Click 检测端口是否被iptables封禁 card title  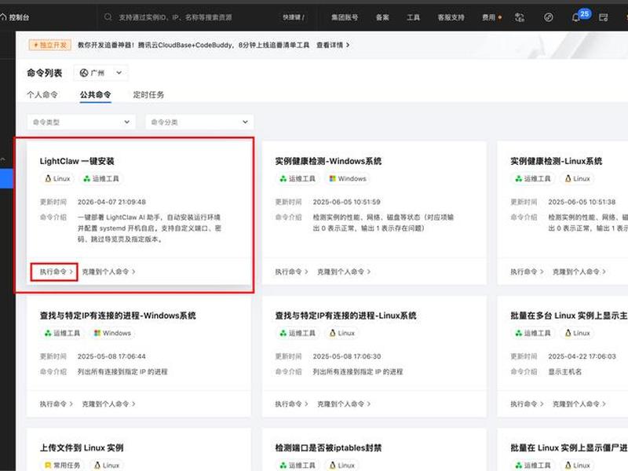(x=328, y=447)
